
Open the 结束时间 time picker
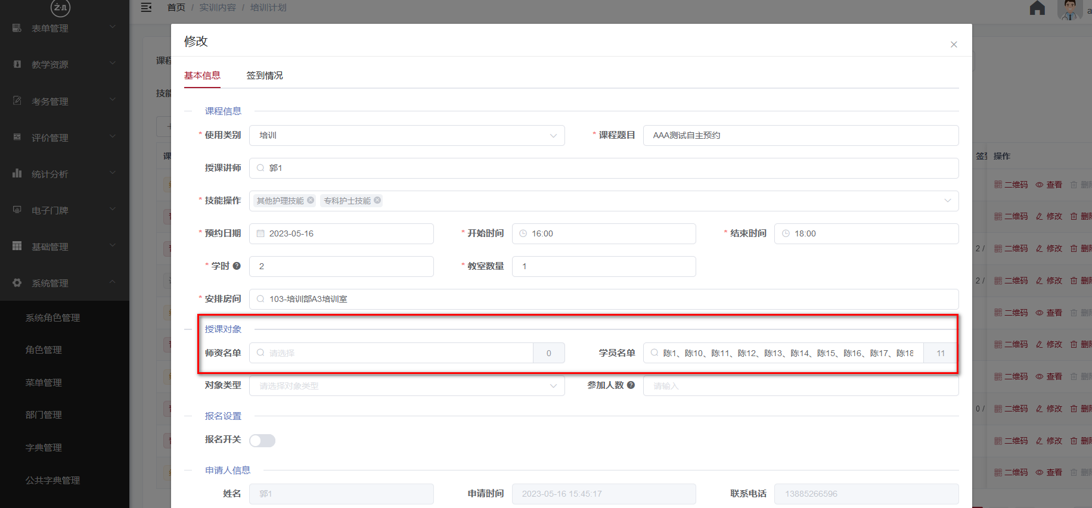pyautogui.click(x=866, y=233)
